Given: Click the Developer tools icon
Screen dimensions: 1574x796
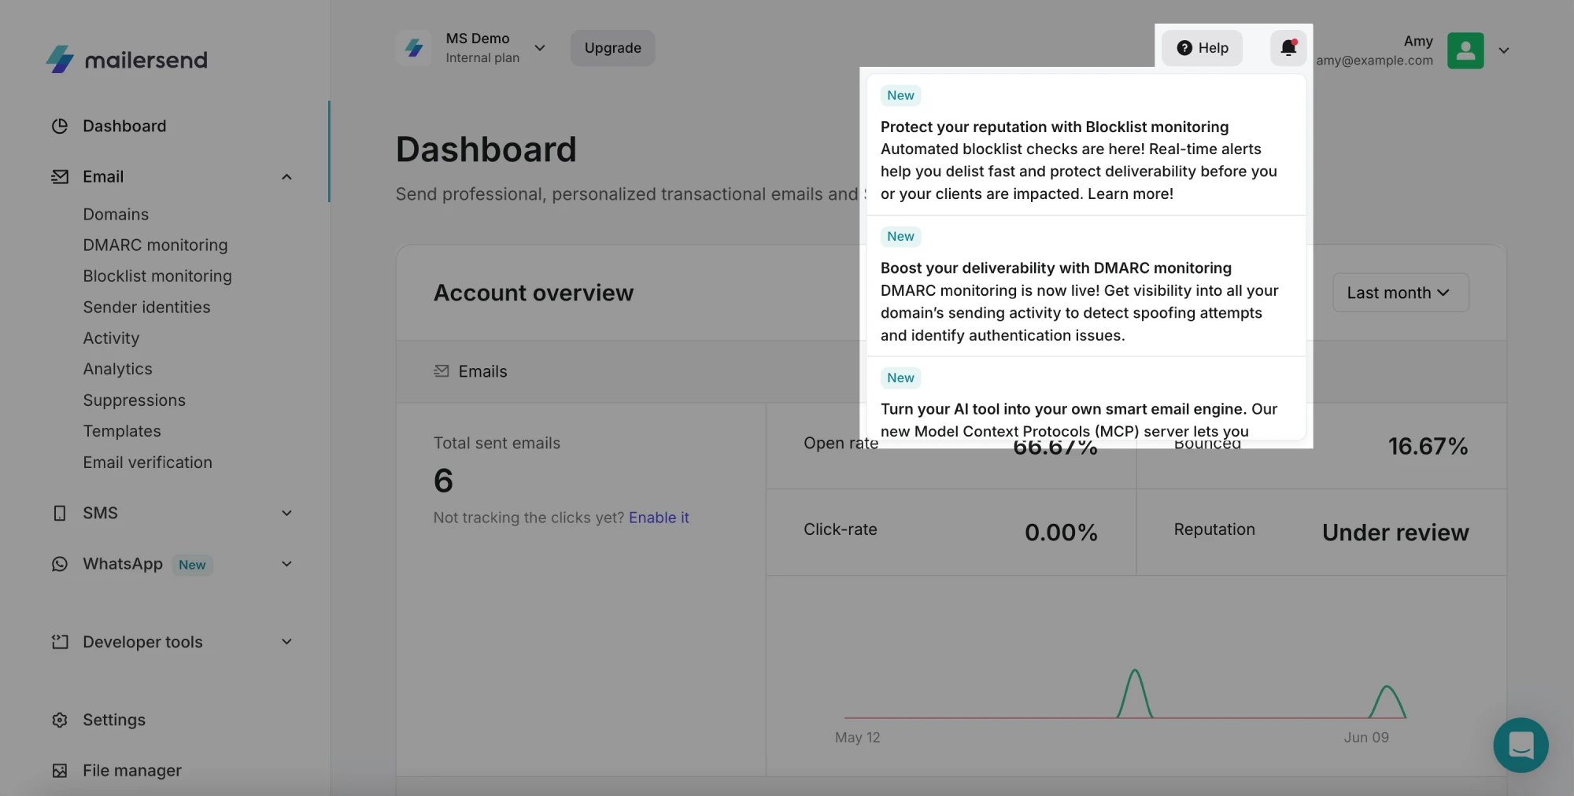Looking at the screenshot, I should [x=60, y=642].
